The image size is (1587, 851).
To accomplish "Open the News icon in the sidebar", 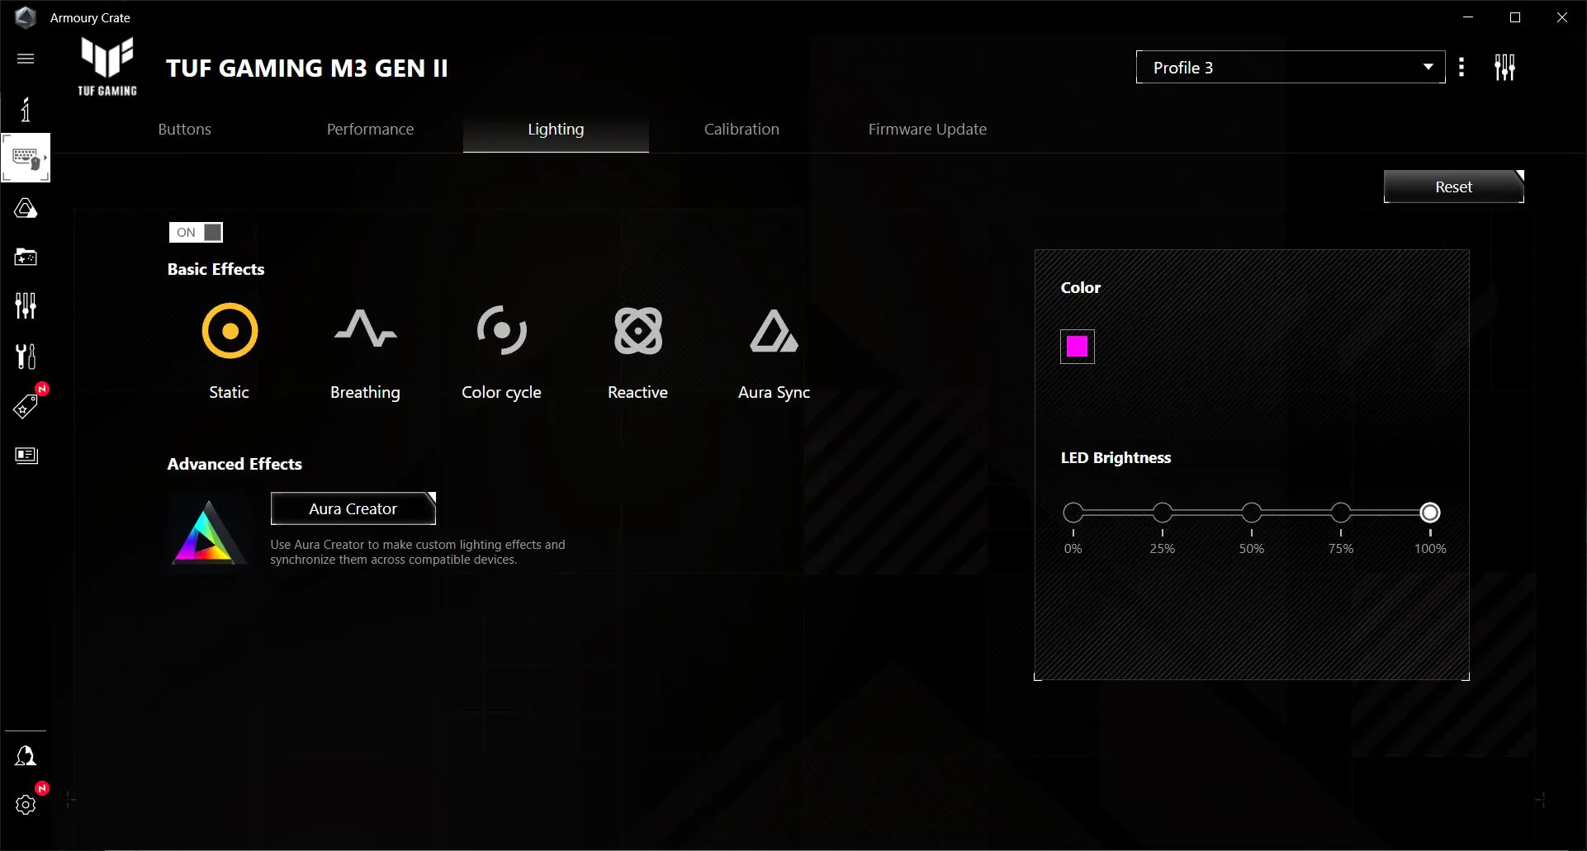I will click(x=26, y=456).
